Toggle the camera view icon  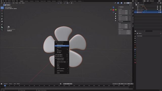[x=115, y=18]
